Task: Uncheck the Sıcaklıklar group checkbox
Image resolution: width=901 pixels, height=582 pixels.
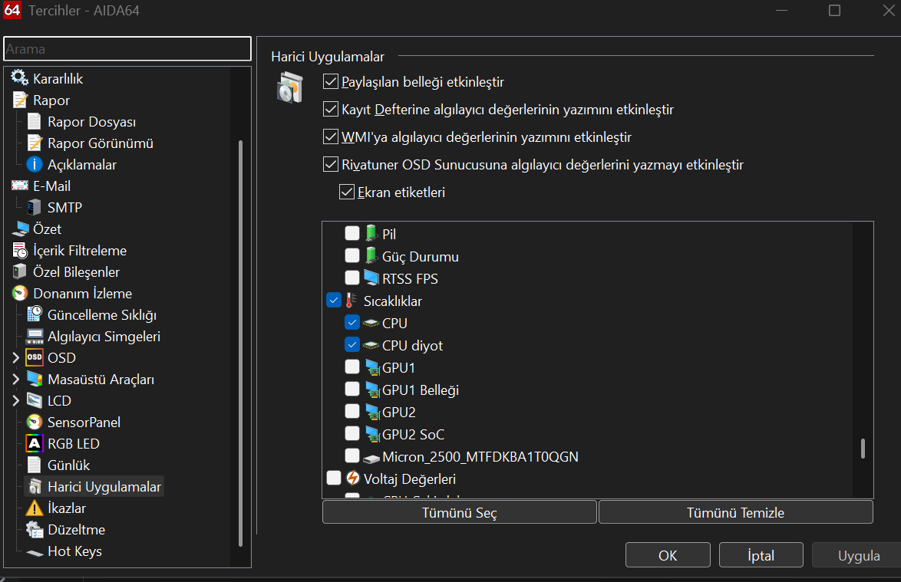Action: pyautogui.click(x=334, y=300)
